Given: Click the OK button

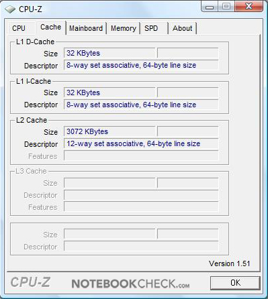Looking at the screenshot, I should coord(235,283).
